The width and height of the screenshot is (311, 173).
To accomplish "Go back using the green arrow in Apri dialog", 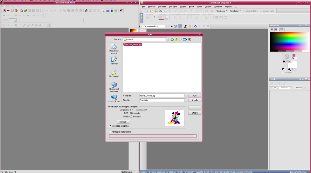I will point(172,40).
